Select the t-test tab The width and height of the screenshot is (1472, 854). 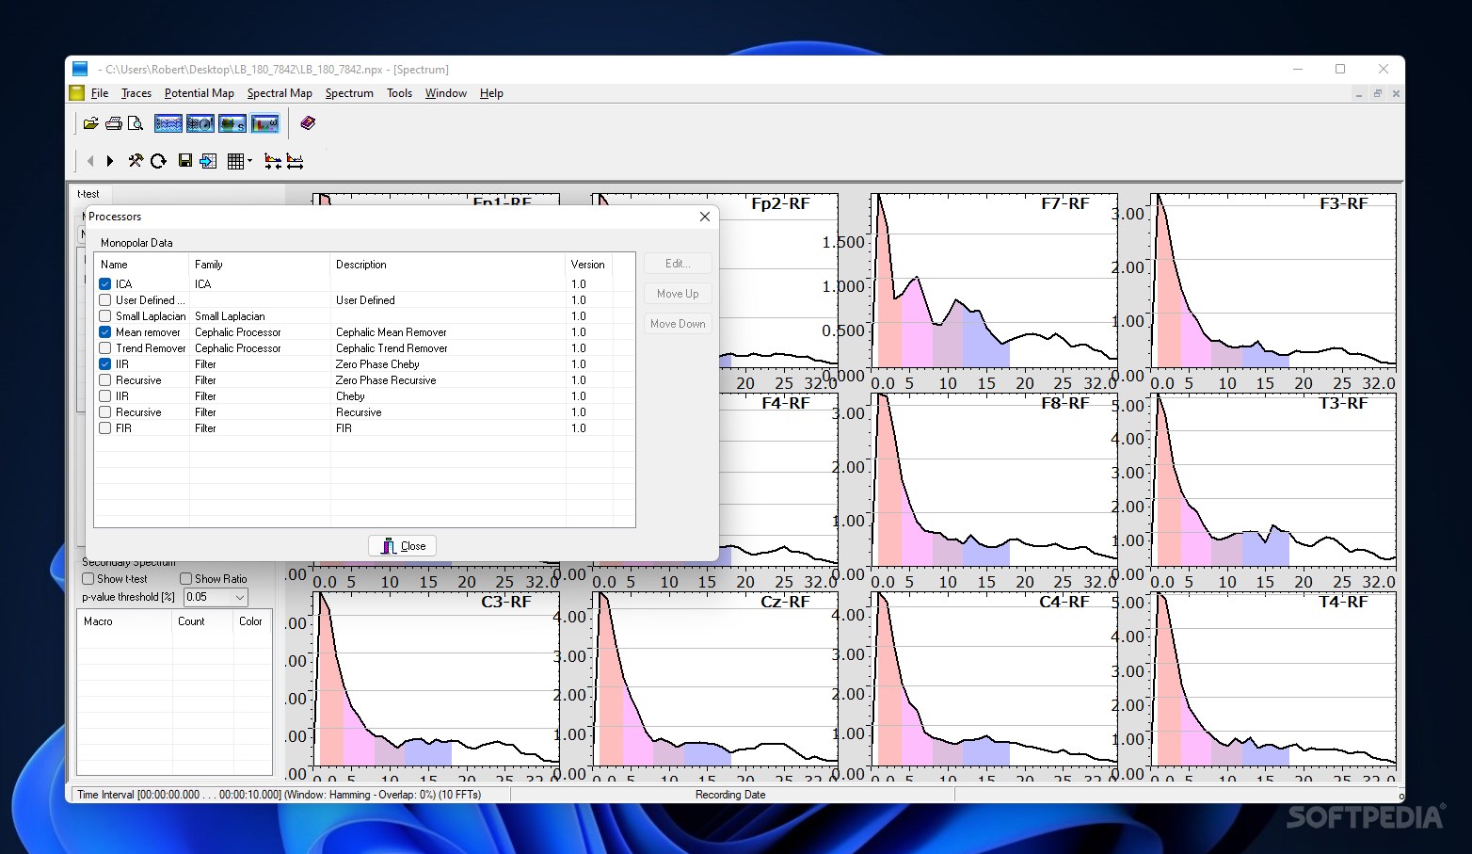point(88,194)
